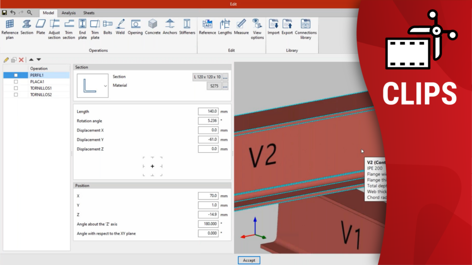Delete operation with red X icon

click(21, 60)
